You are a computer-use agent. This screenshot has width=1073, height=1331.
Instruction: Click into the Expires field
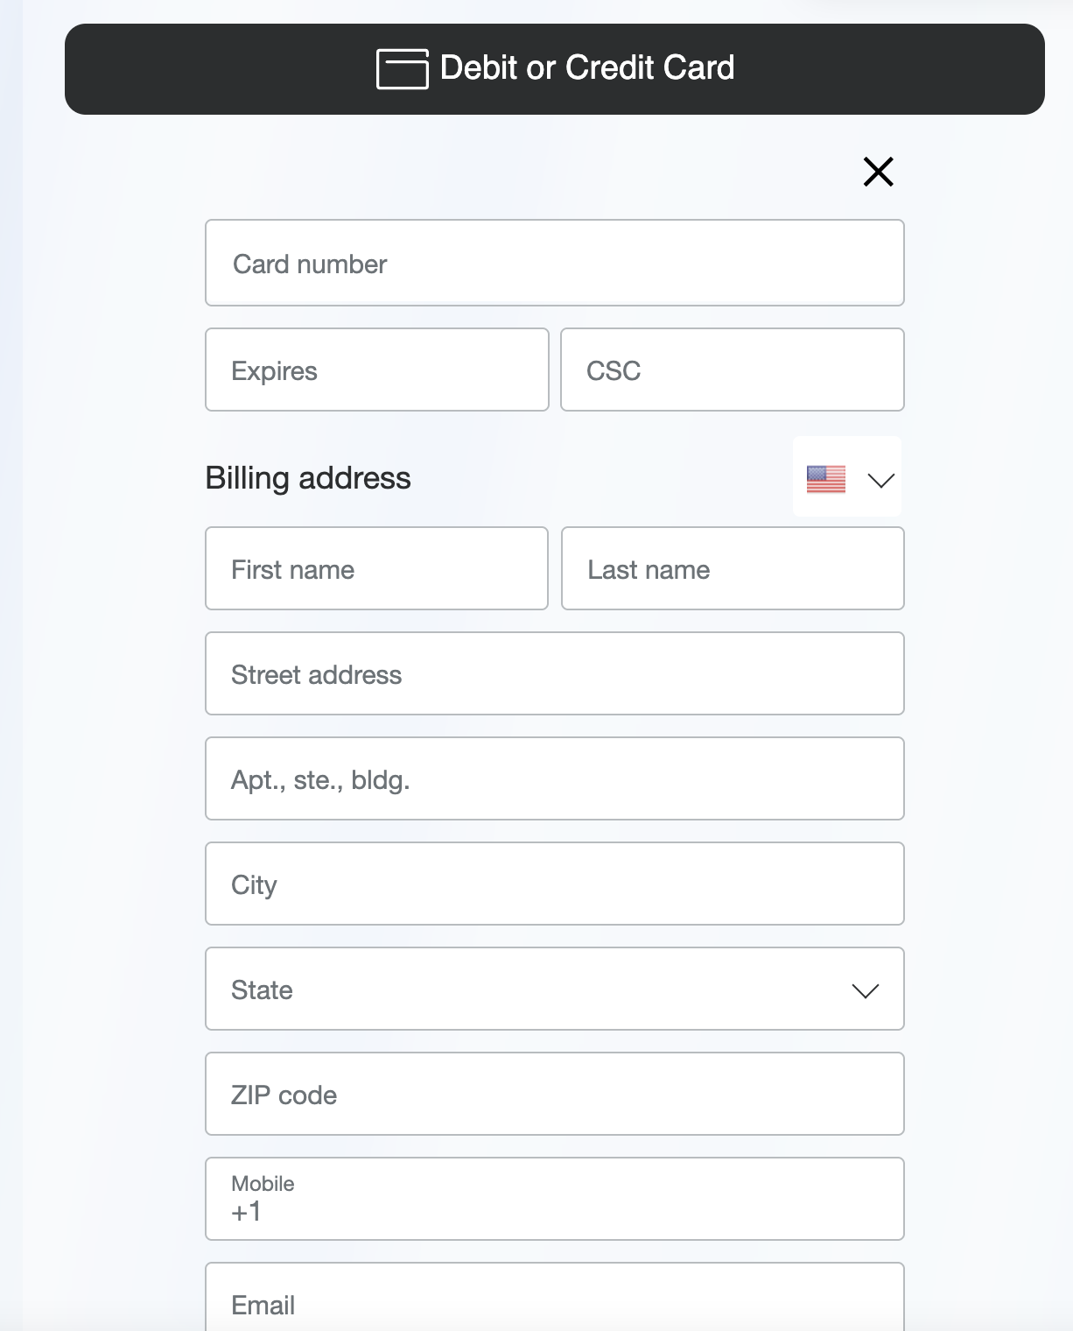tap(377, 370)
